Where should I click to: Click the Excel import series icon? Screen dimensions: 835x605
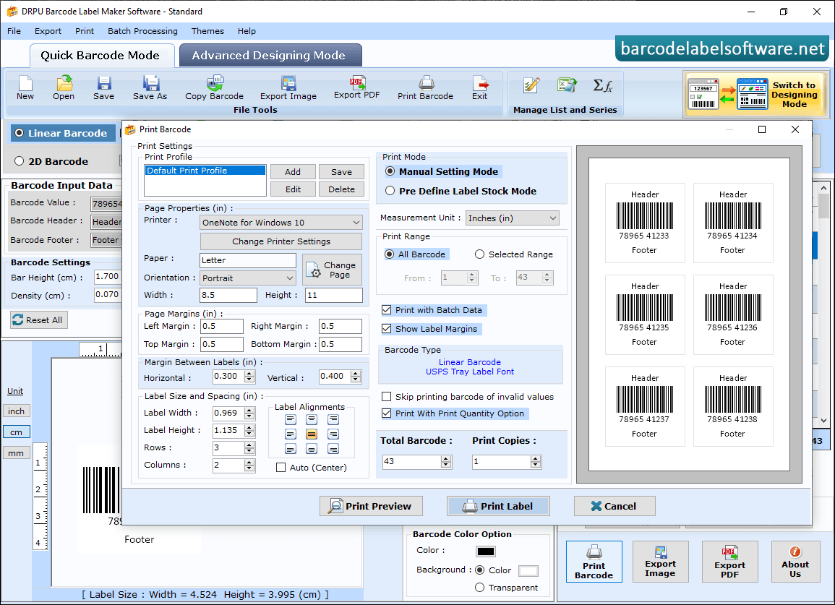(x=567, y=85)
